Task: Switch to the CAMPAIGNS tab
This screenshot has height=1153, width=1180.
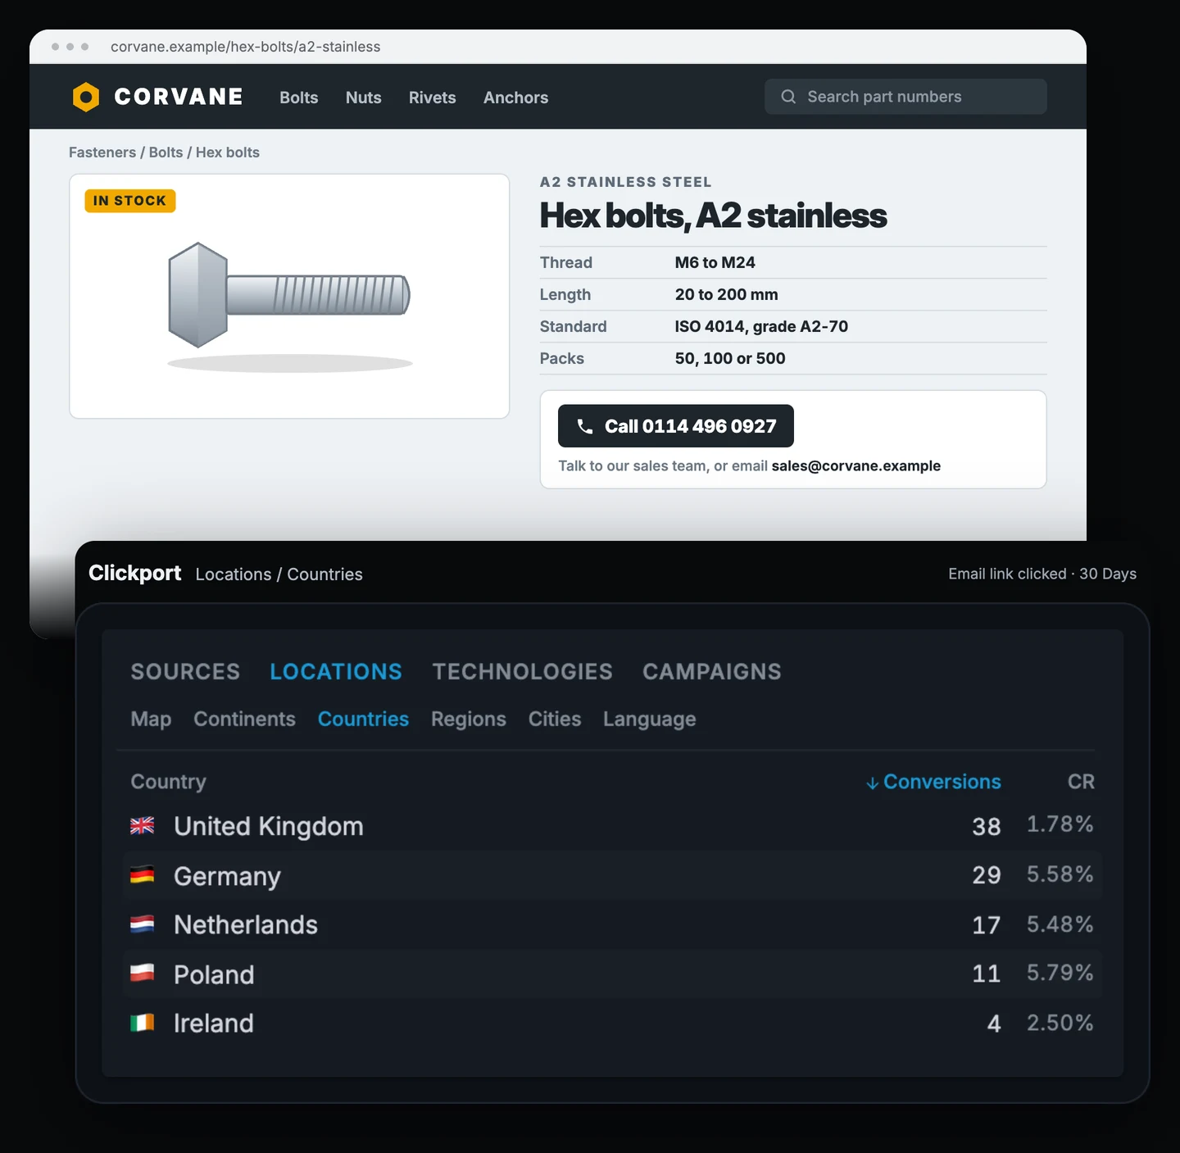Action: tap(712, 672)
